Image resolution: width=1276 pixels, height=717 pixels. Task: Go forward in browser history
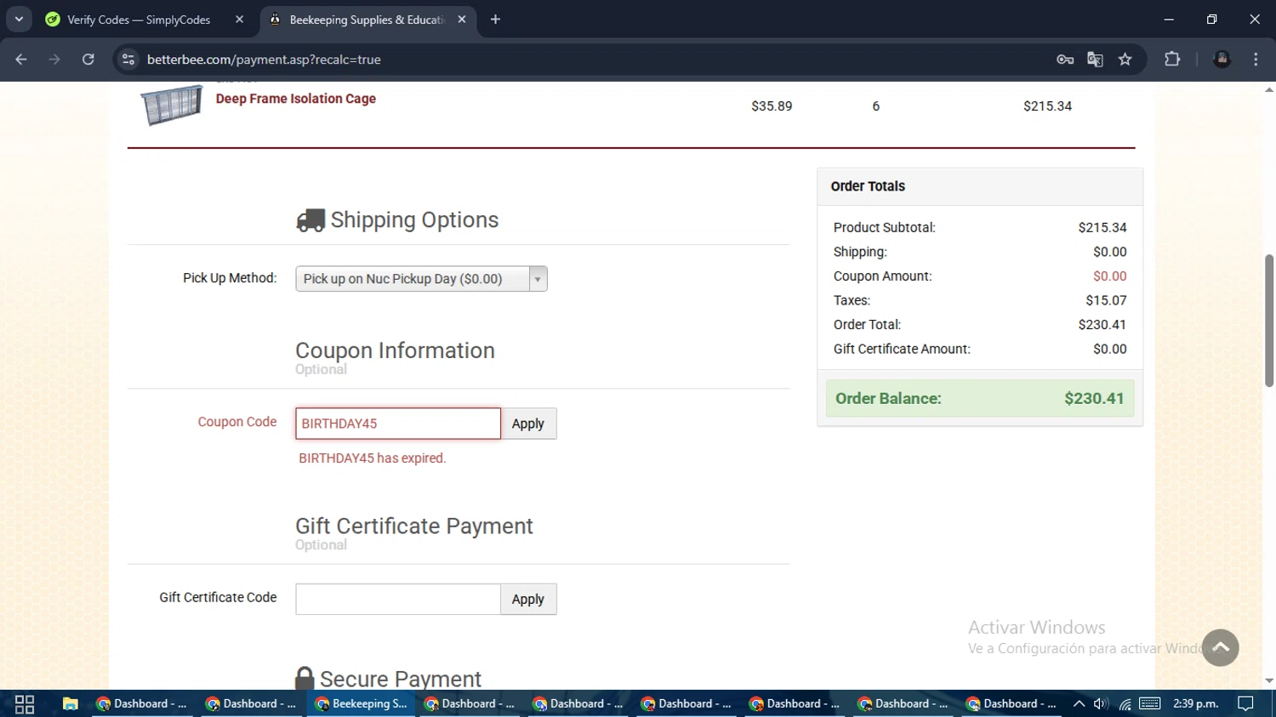pyautogui.click(x=54, y=60)
